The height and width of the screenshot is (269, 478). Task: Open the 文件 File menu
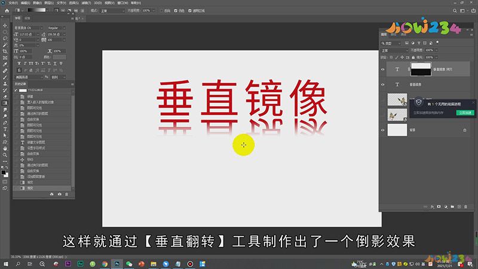tap(13, 3)
